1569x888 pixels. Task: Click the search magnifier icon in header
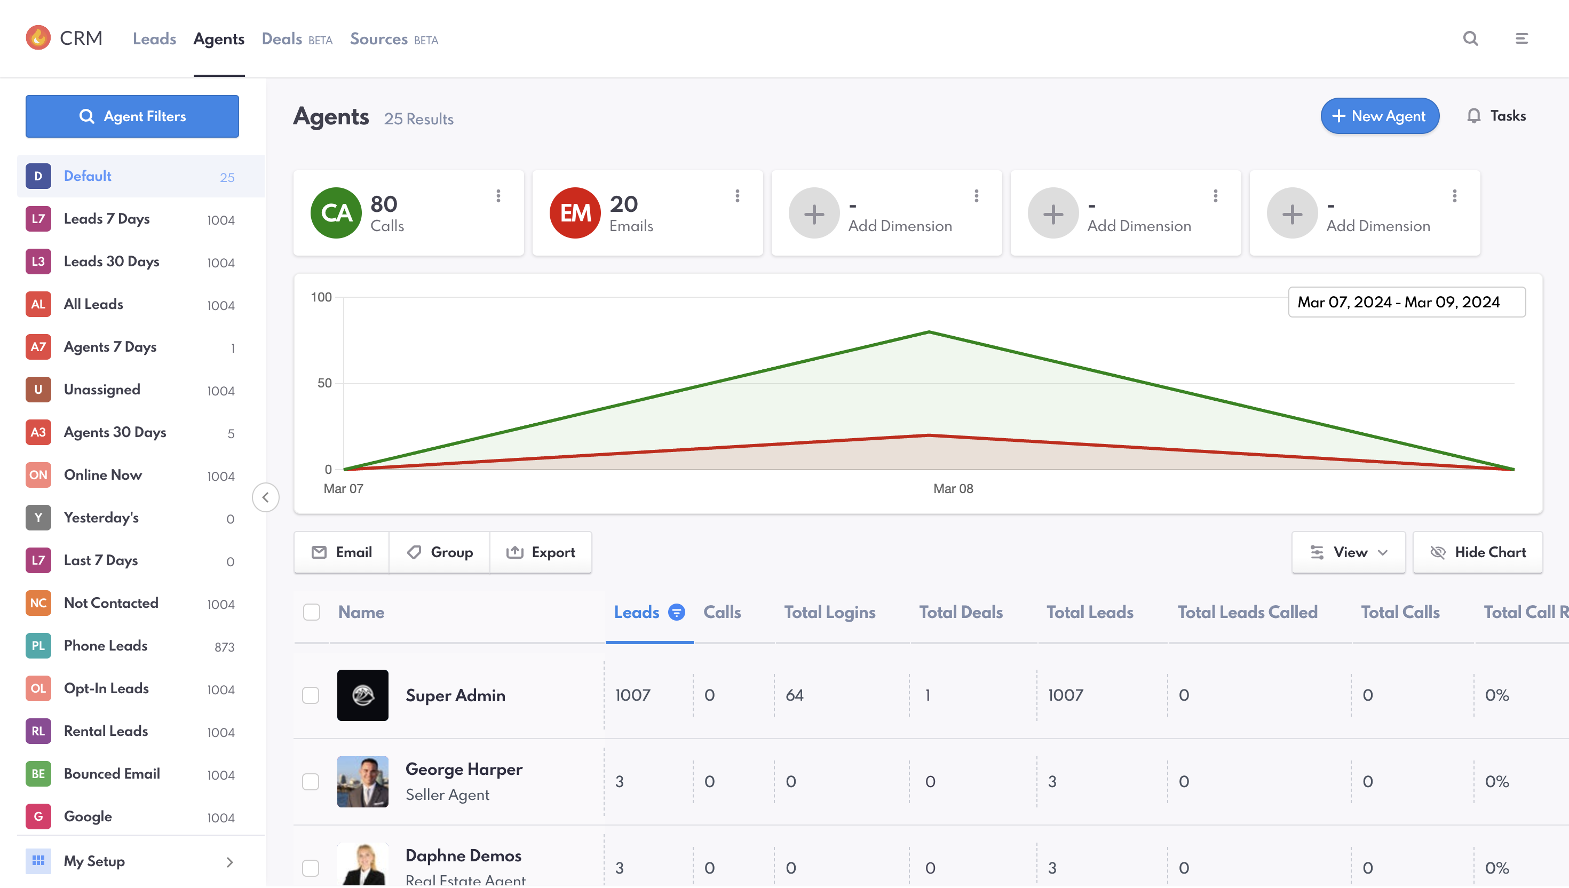1470,38
